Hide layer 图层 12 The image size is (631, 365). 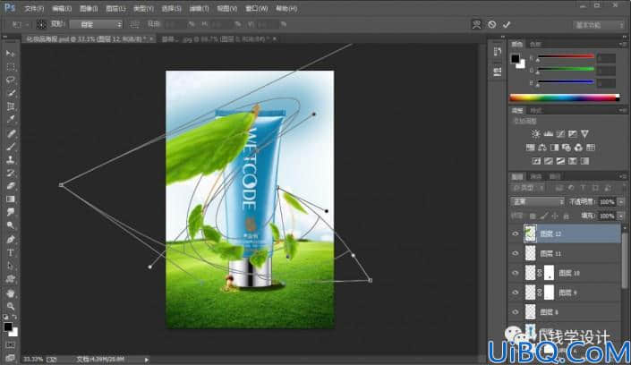click(516, 233)
